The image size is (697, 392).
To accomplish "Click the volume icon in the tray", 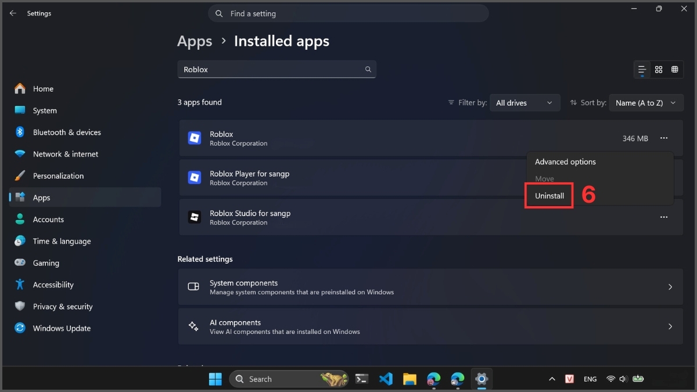I will pos(623,379).
